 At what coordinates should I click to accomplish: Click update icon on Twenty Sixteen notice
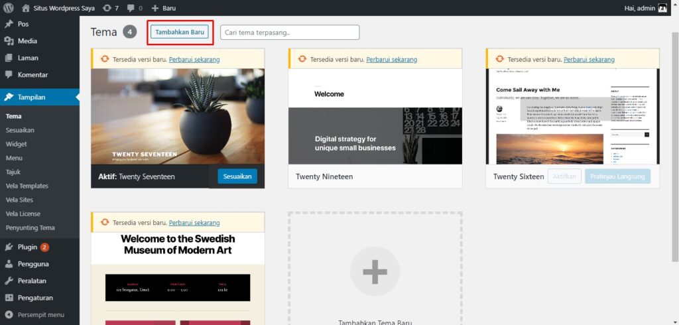pyautogui.click(x=499, y=60)
